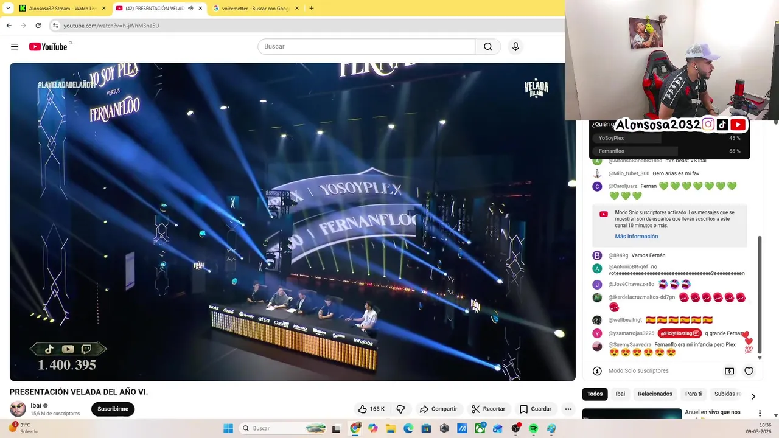Open more actions three-dot menu under video
Viewport: 779px width, 438px height.
click(568, 409)
